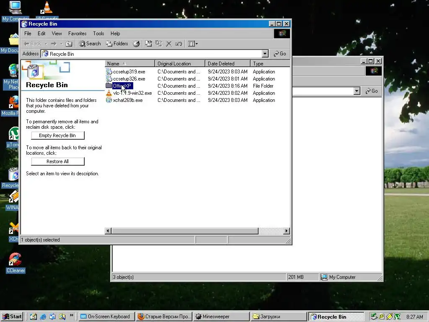Viewport: 429px width, 322px height.
Task: Open the Tools menu
Action: 98,34
